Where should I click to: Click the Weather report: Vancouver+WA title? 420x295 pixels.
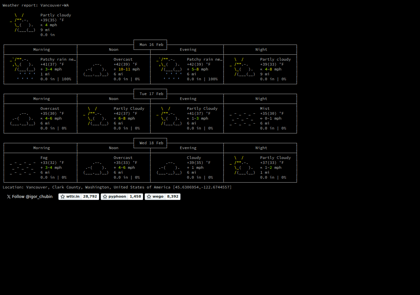pos(36,5)
